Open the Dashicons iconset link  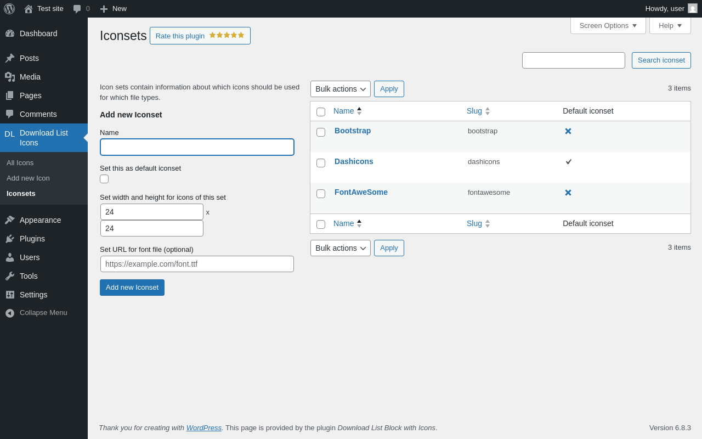pos(354,161)
